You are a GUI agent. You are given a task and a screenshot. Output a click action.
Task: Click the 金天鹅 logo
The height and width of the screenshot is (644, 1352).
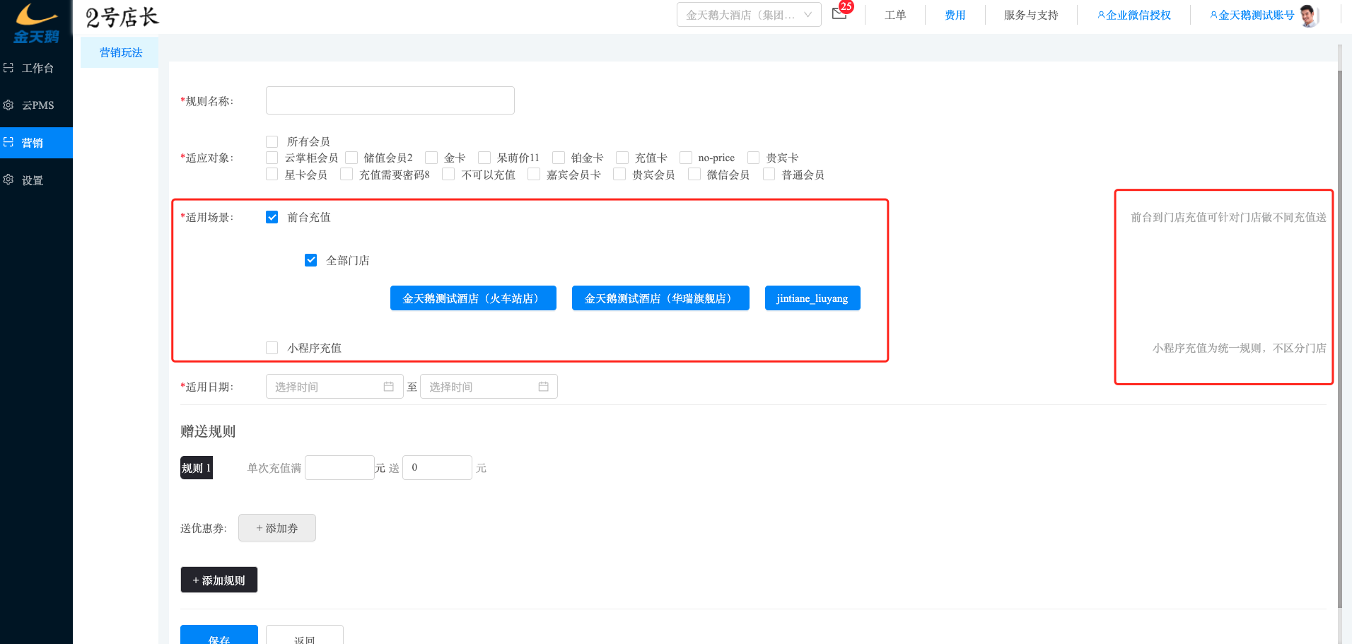coord(36,23)
